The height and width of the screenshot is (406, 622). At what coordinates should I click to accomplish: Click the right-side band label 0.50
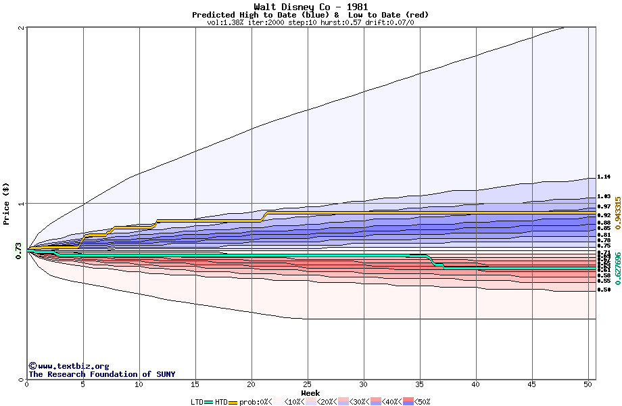coord(604,290)
